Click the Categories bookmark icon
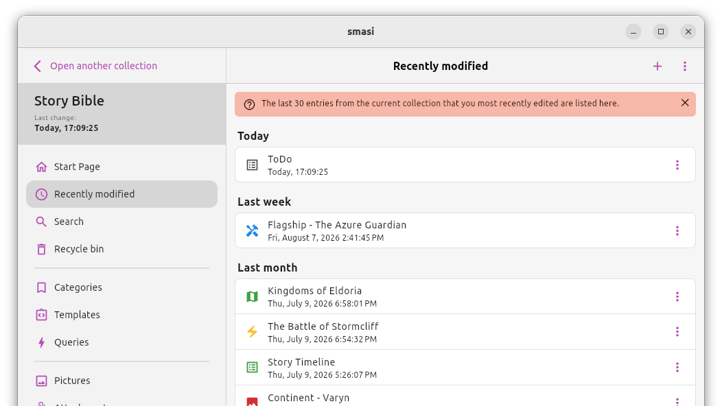The height and width of the screenshot is (406, 722). [x=41, y=288]
